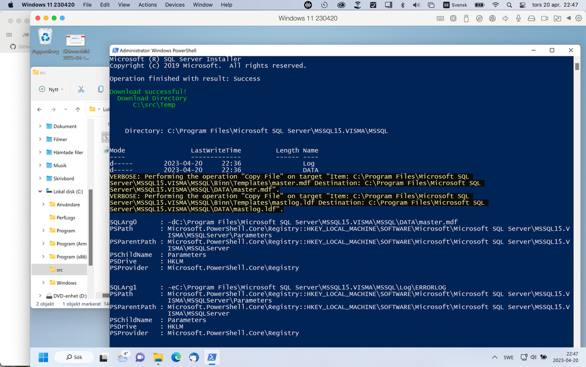Image resolution: width=586 pixels, height=367 pixels.
Task: Go forward in Explorer navigation
Action: tap(53, 109)
